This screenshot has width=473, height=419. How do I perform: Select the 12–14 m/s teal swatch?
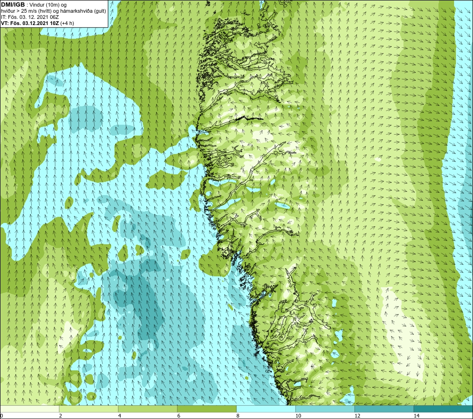pyautogui.click(x=384, y=409)
